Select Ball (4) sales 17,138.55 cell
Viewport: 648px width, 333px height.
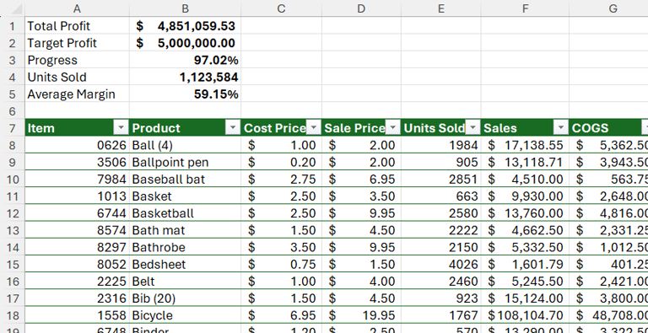(525, 145)
